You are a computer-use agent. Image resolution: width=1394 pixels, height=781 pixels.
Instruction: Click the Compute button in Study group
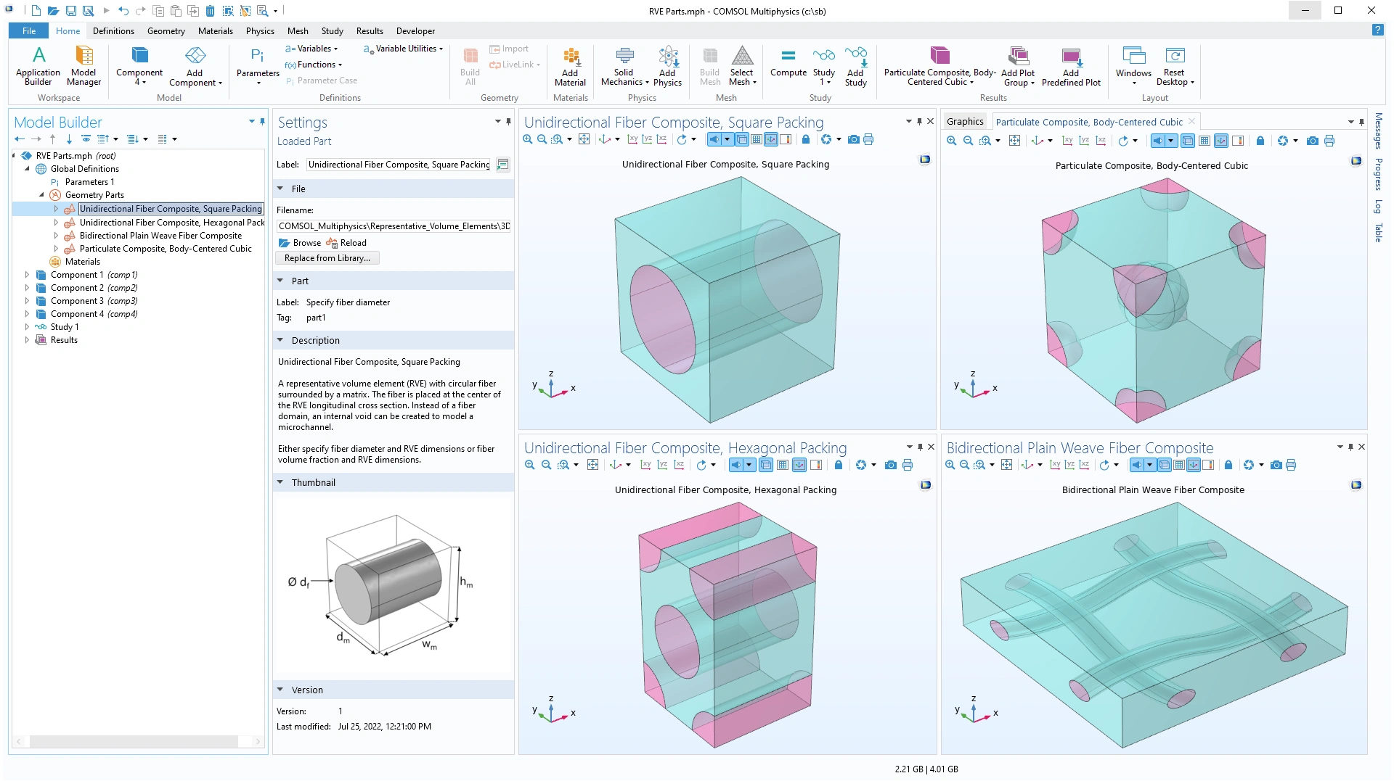[788, 64]
